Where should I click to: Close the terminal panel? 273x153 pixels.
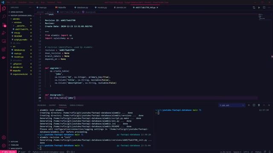(x=269, y=105)
